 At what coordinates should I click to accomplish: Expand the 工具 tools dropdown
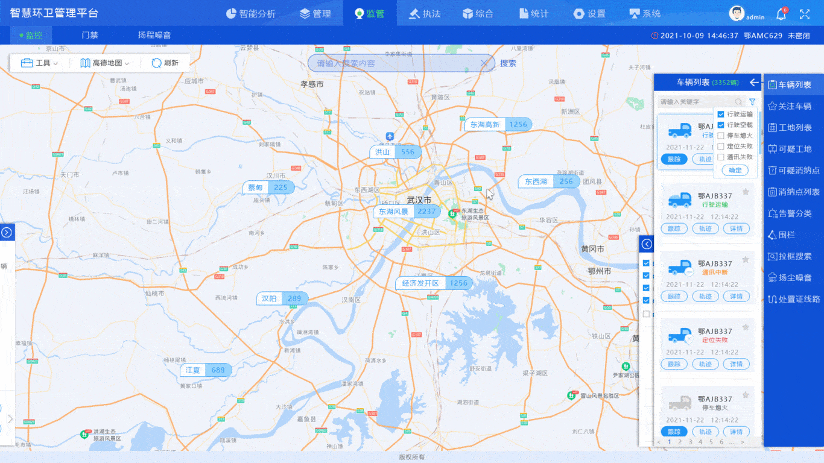click(x=40, y=63)
